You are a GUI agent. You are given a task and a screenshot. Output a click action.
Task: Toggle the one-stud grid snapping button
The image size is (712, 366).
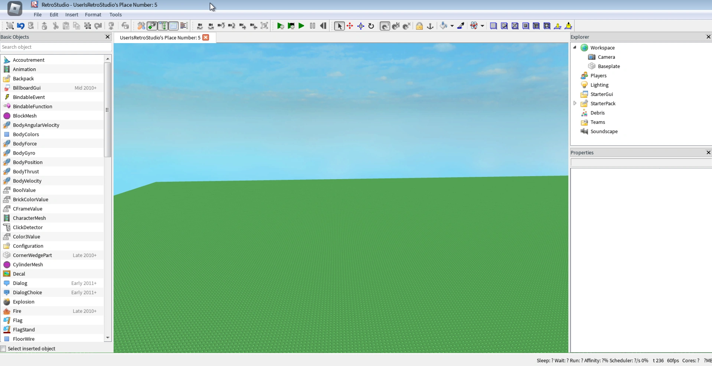(385, 26)
